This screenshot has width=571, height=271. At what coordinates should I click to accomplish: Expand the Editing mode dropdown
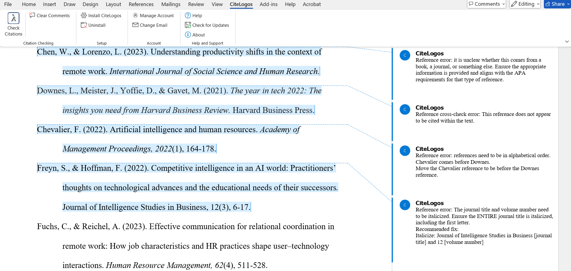point(525,4)
